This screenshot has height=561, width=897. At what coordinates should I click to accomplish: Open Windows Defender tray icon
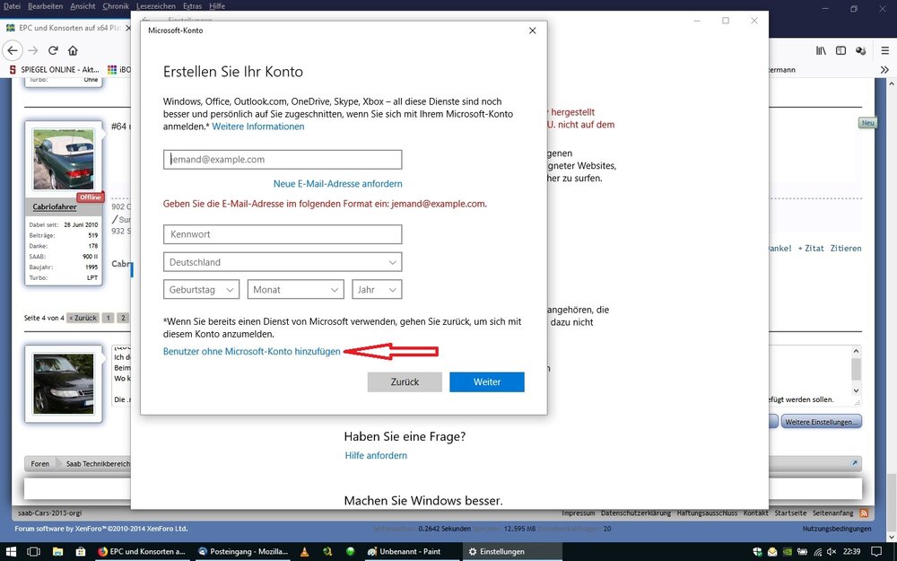(758, 552)
